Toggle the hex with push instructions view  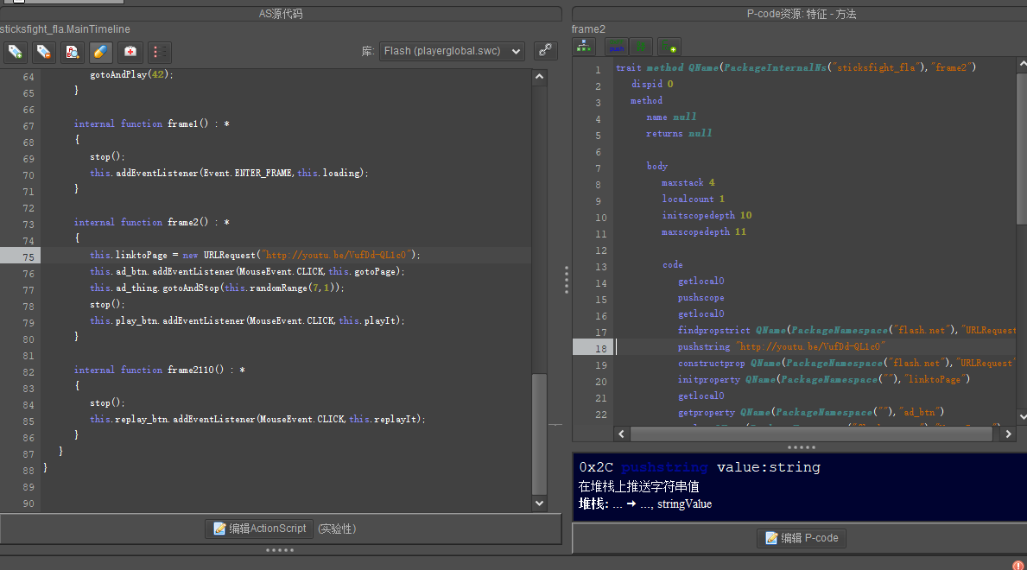coord(616,47)
